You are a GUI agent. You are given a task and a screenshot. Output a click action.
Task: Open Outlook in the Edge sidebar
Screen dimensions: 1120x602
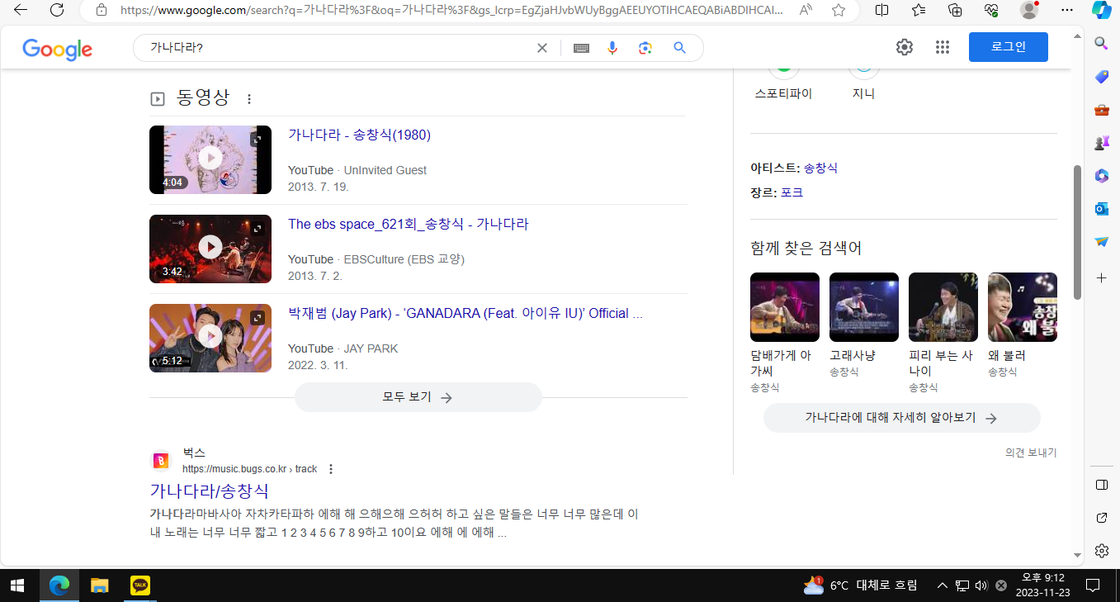click(x=1101, y=209)
